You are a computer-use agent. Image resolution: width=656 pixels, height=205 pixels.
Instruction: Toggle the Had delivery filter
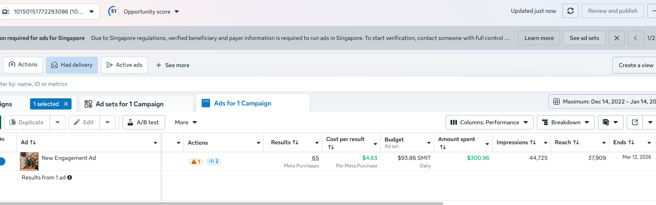point(72,65)
